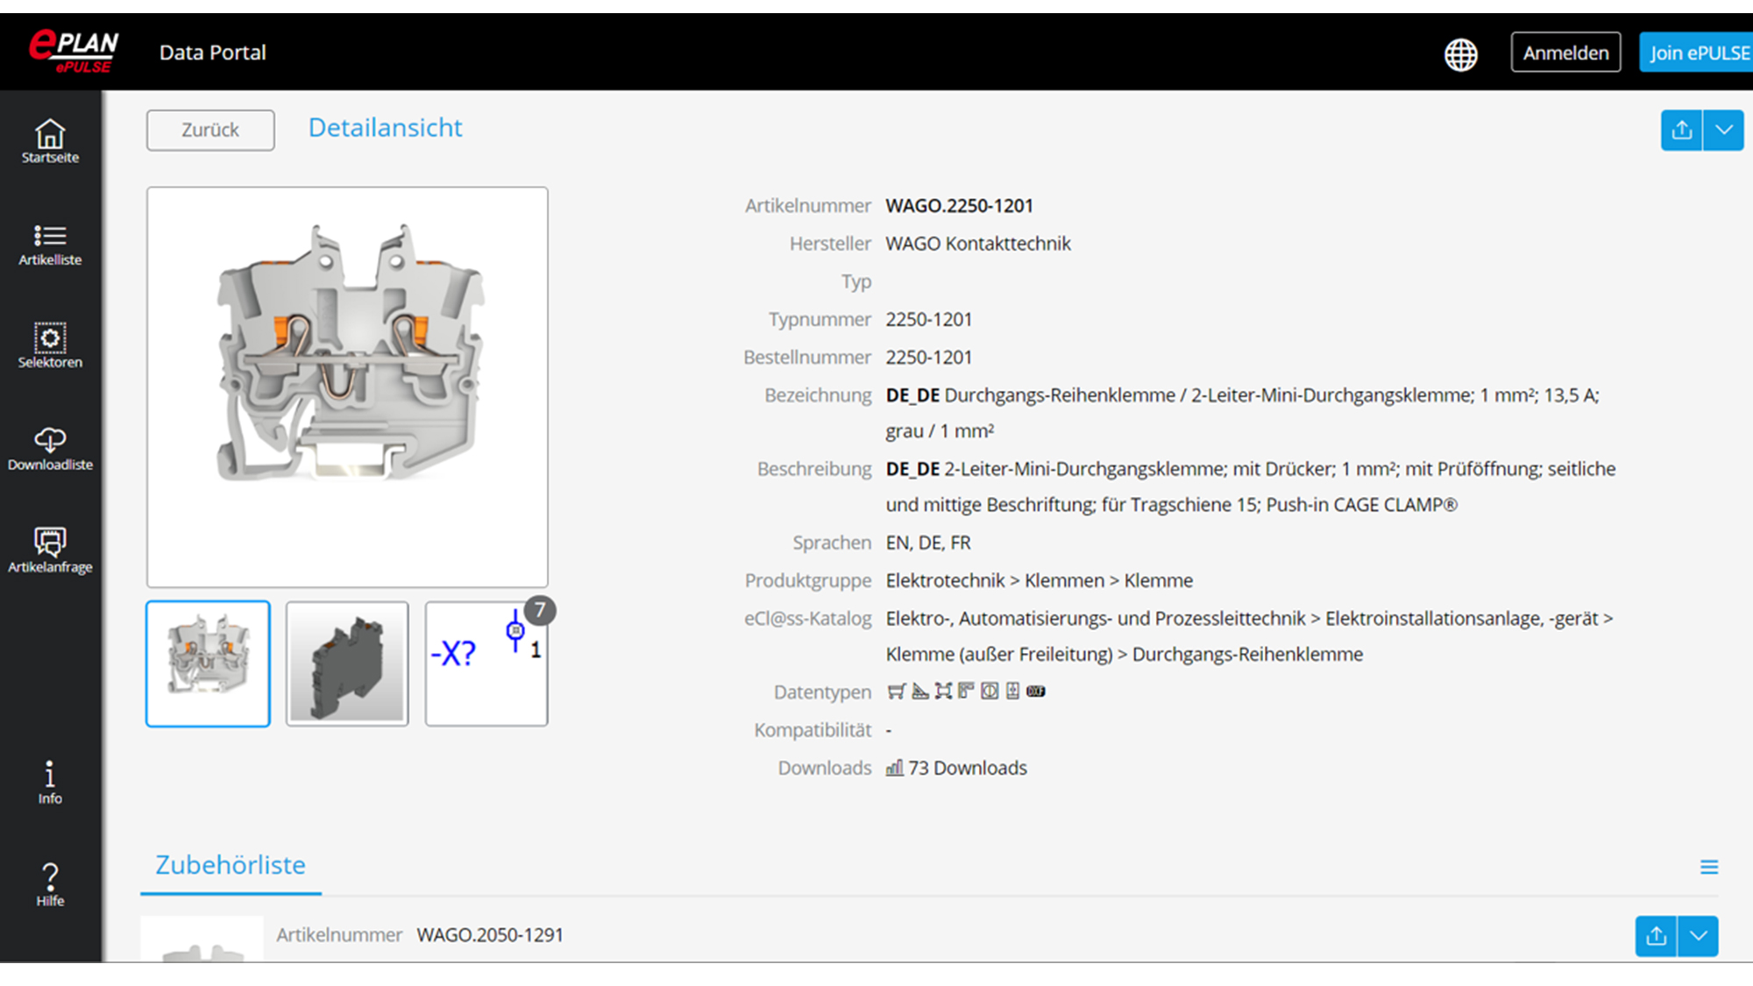Open the Zubehörliste list menu icon
Viewport: 1753px width, 986px height.
coord(1709,867)
